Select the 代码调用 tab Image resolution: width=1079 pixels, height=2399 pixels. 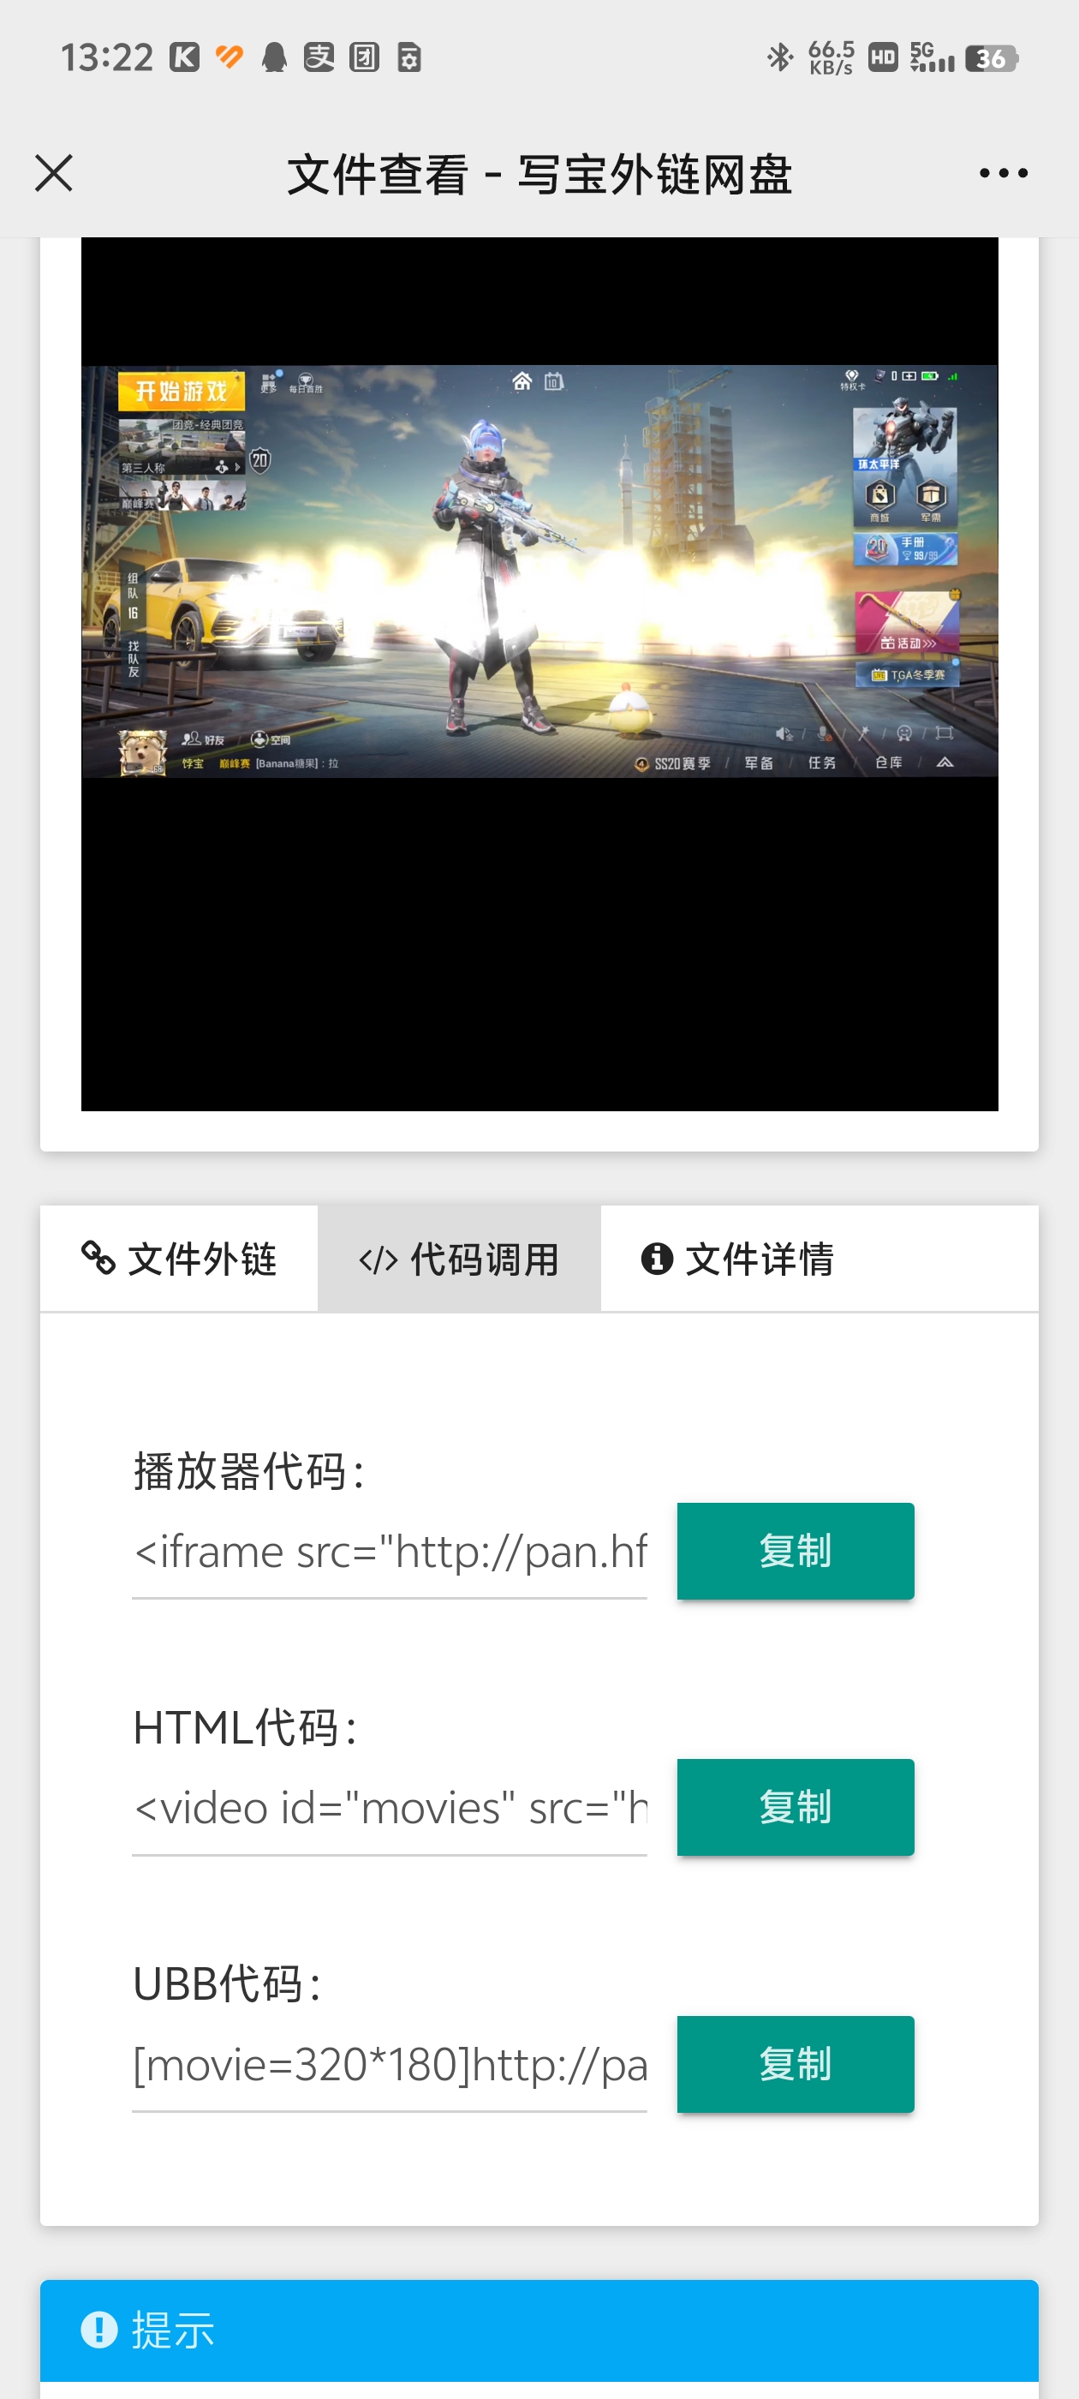tap(459, 1259)
